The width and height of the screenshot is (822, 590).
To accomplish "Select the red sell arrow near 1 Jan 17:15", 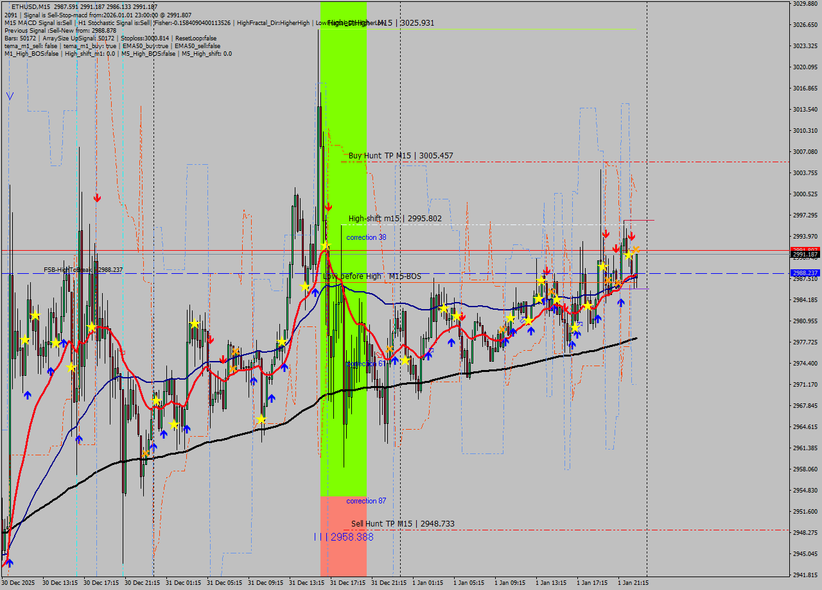I will [x=606, y=233].
